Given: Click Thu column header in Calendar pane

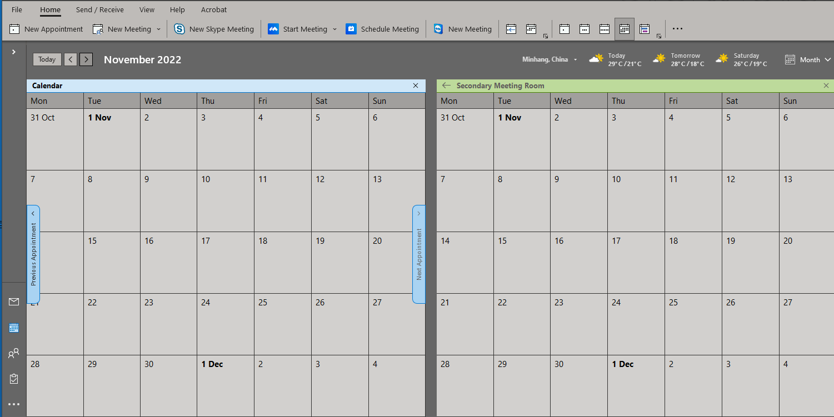Looking at the screenshot, I should pyautogui.click(x=225, y=101).
